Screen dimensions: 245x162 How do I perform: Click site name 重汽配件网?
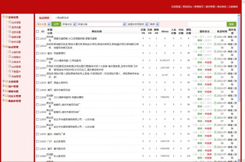(x=59, y=149)
